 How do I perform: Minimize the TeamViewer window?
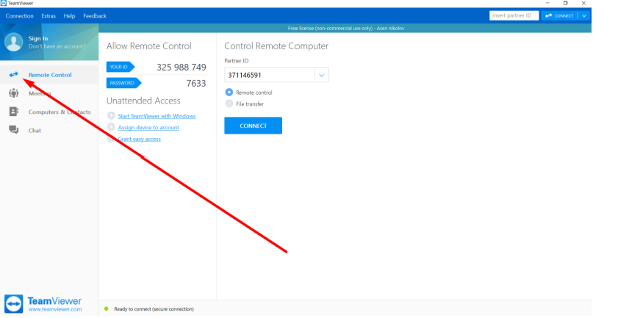click(x=547, y=3)
